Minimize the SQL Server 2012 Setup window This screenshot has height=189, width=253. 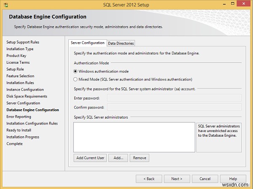click(x=224, y=4)
